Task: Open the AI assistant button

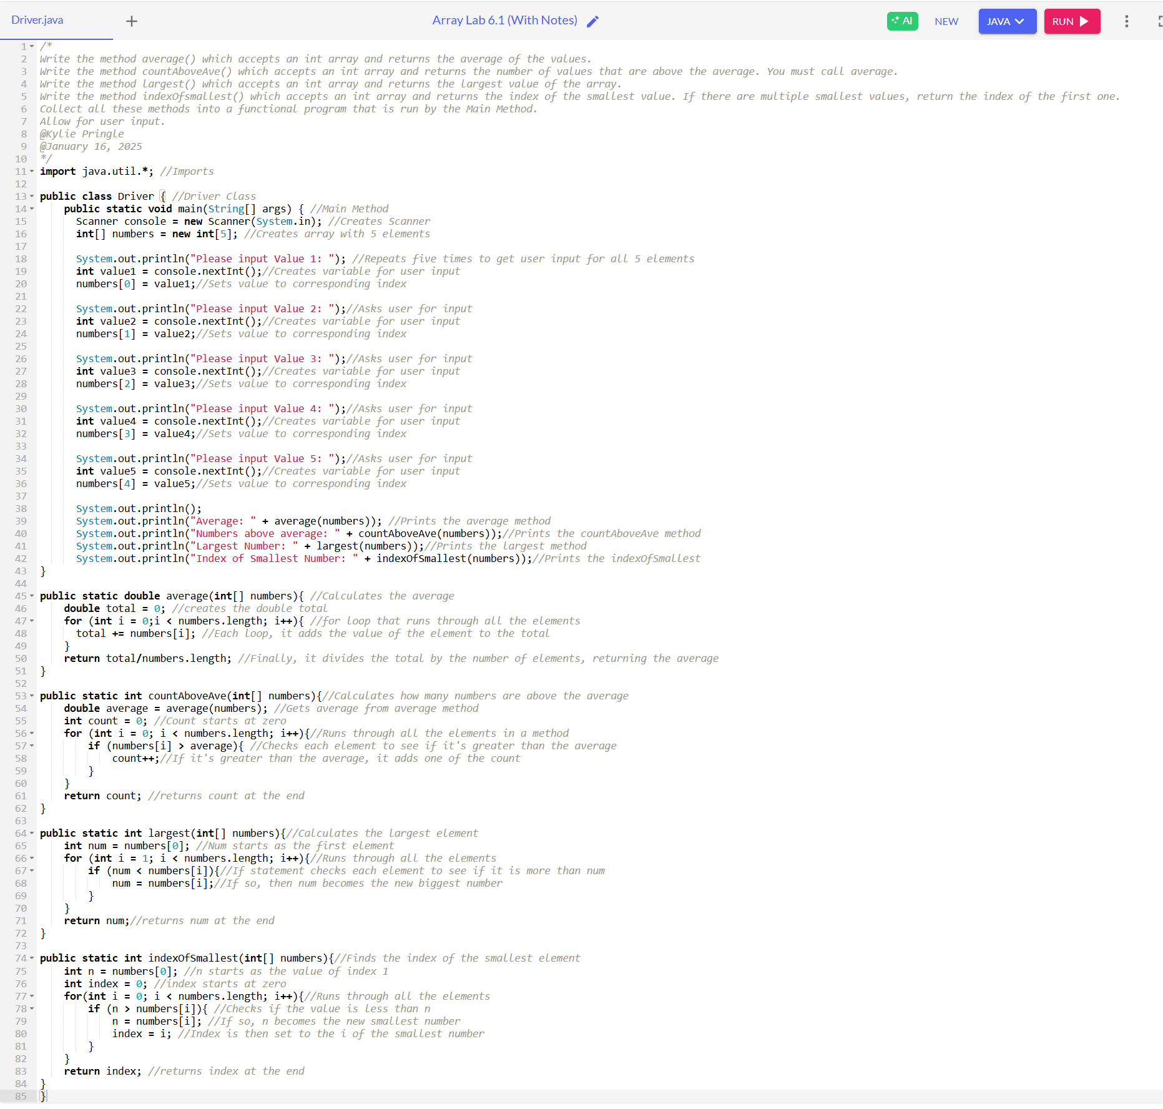Action: pyautogui.click(x=902, y=21)
